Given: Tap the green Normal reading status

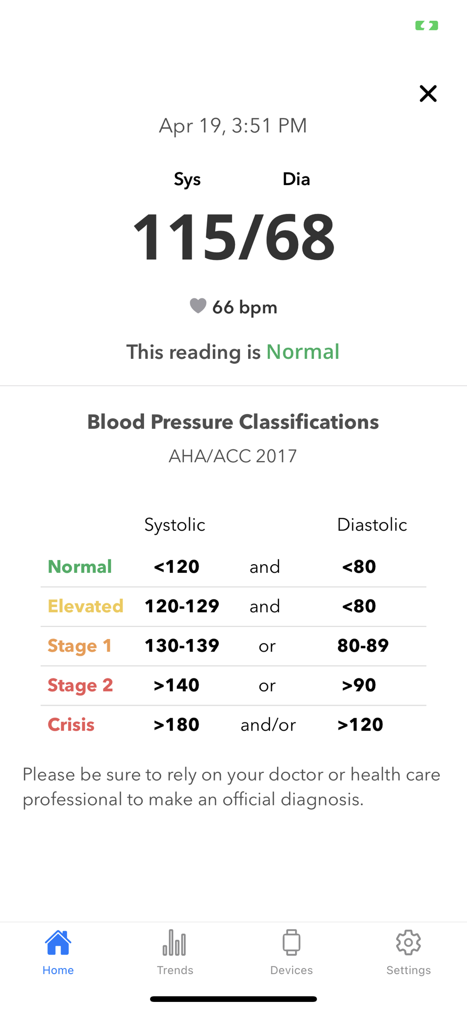Looking at the screenshot, I should click(x=303, y=352).
